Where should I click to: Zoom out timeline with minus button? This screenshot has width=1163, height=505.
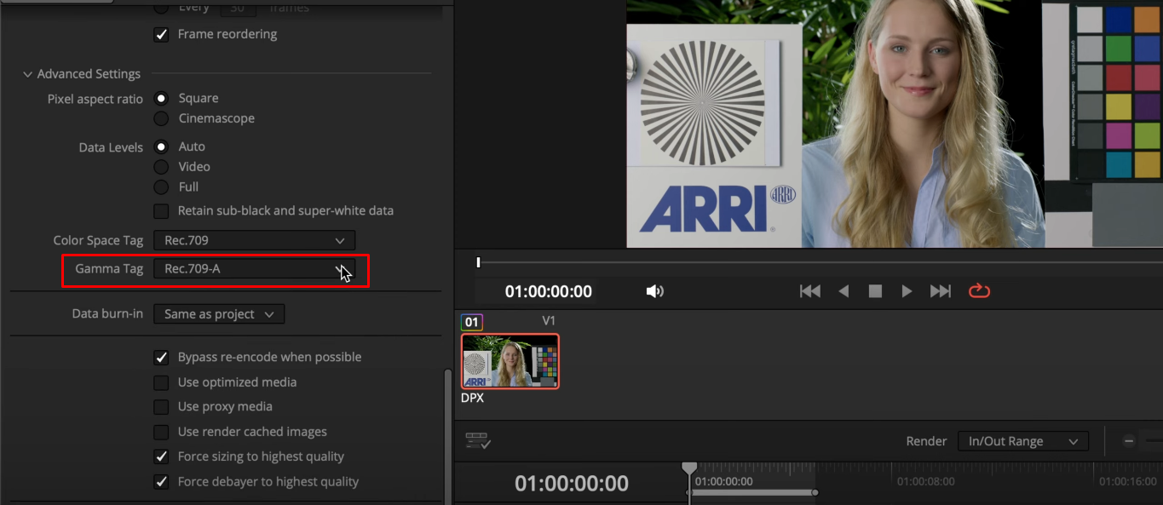(x=1129, y=441)
